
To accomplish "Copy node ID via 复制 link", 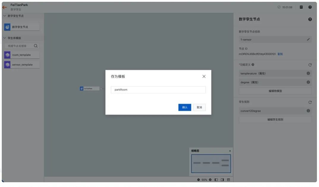I will 280,54.
